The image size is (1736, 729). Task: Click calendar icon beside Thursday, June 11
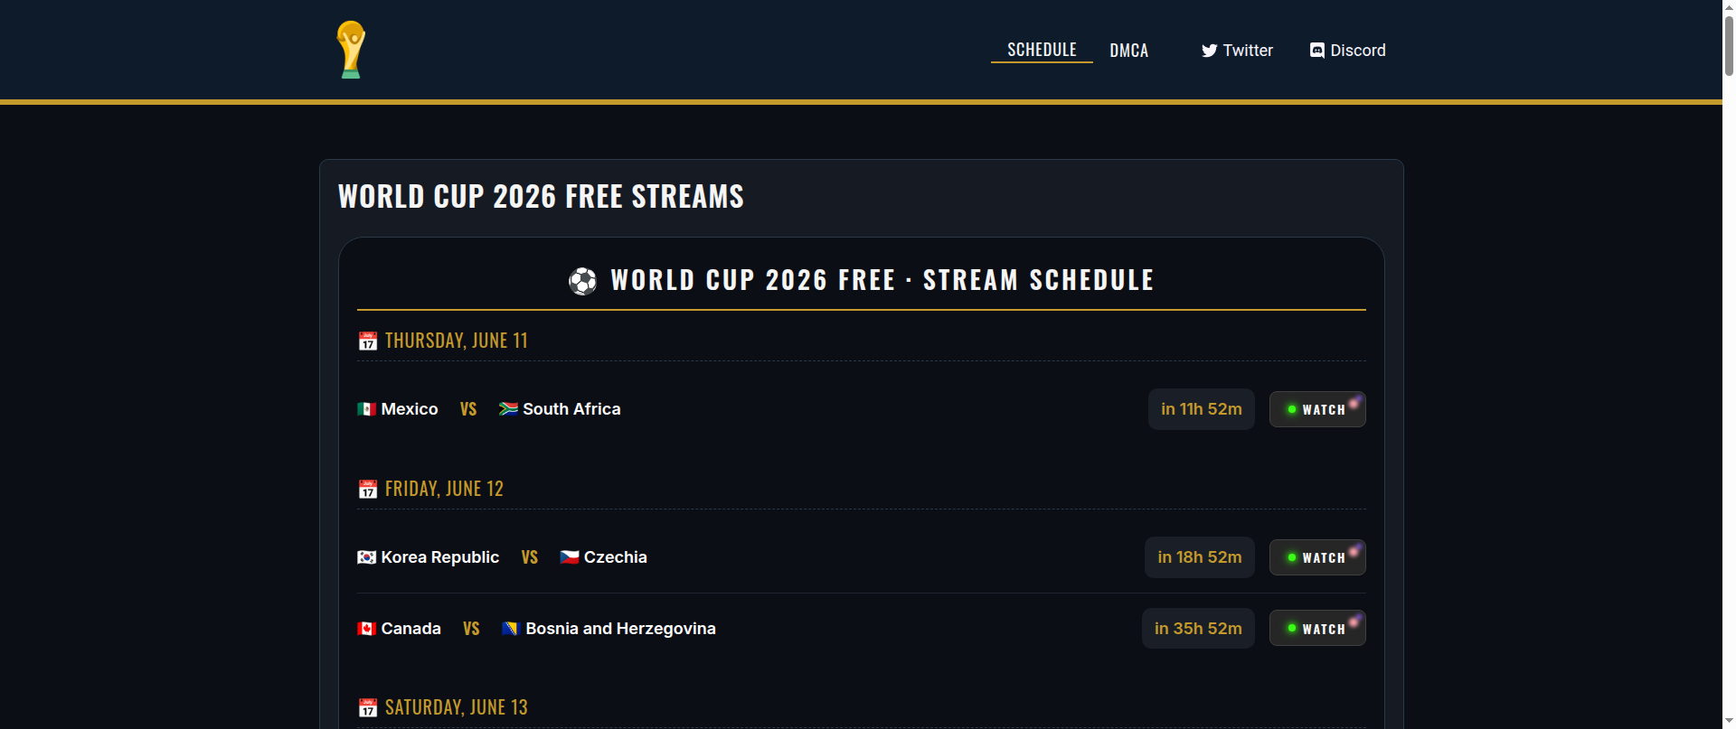click(367, 341)
